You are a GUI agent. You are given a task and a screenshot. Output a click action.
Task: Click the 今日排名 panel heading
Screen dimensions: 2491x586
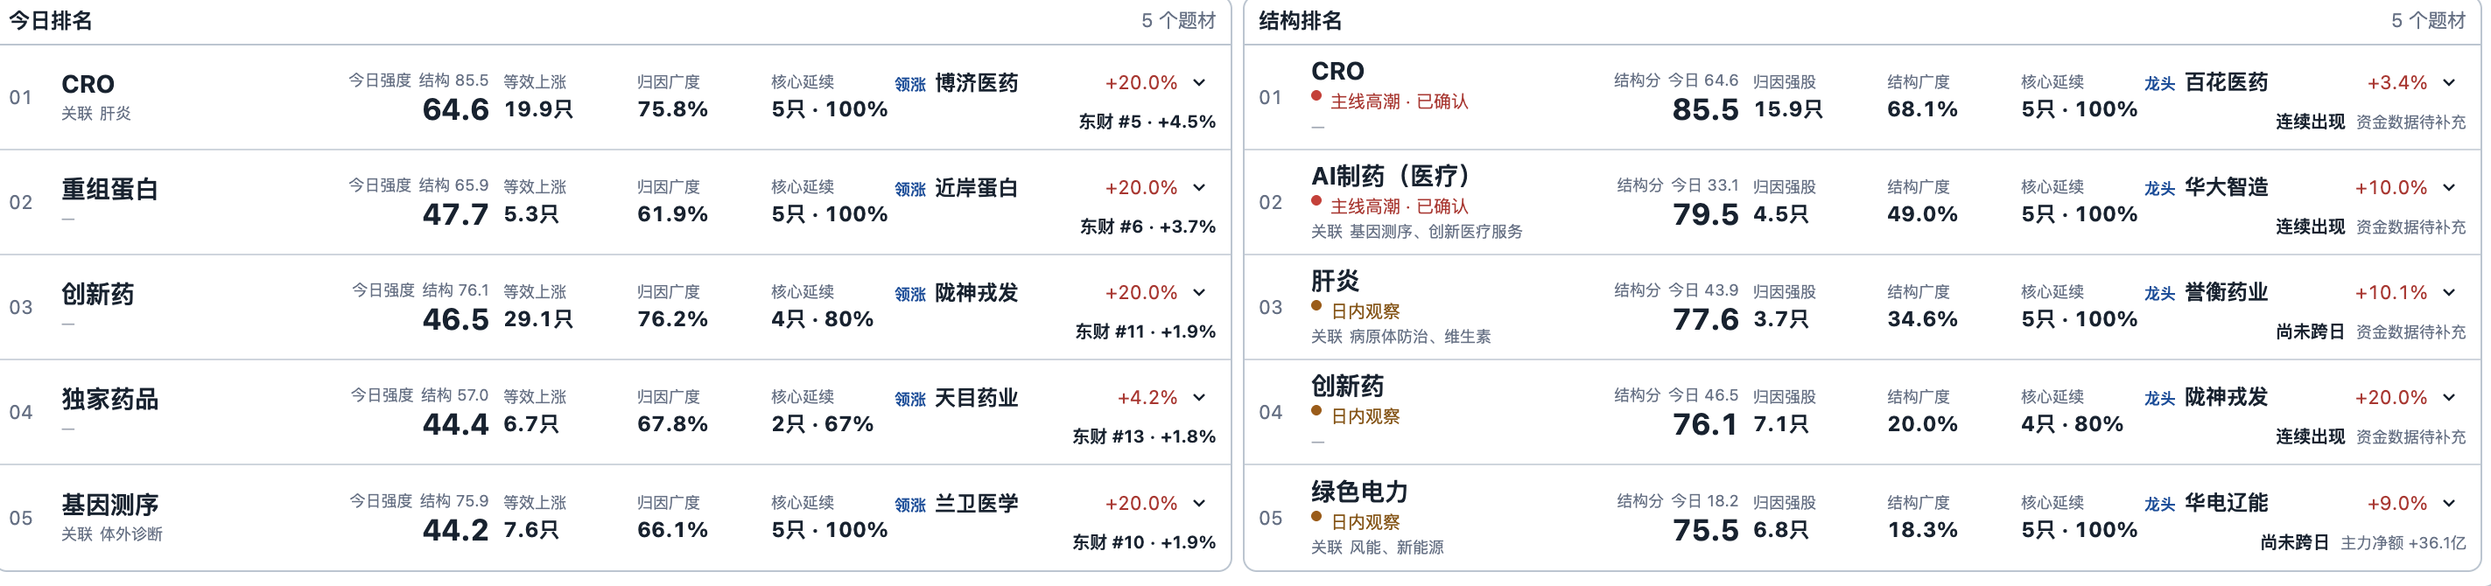coord(50,20)
